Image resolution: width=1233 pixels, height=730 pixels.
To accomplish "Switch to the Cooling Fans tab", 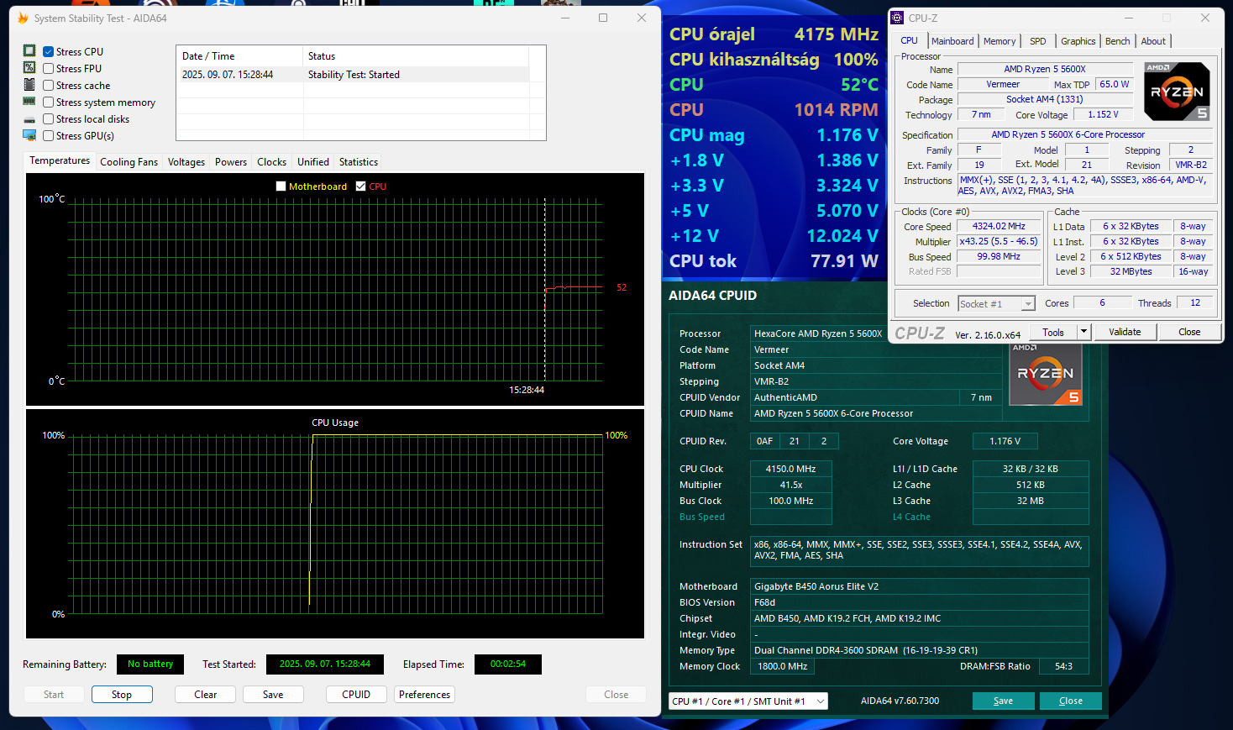I will pos(129,162).
